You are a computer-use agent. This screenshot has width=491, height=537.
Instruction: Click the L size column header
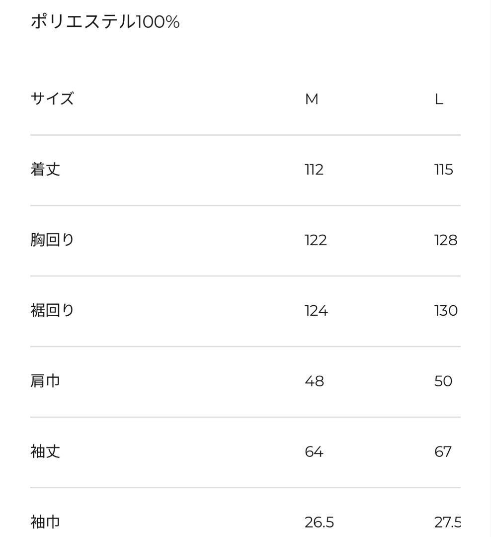(x=438, y=99)
